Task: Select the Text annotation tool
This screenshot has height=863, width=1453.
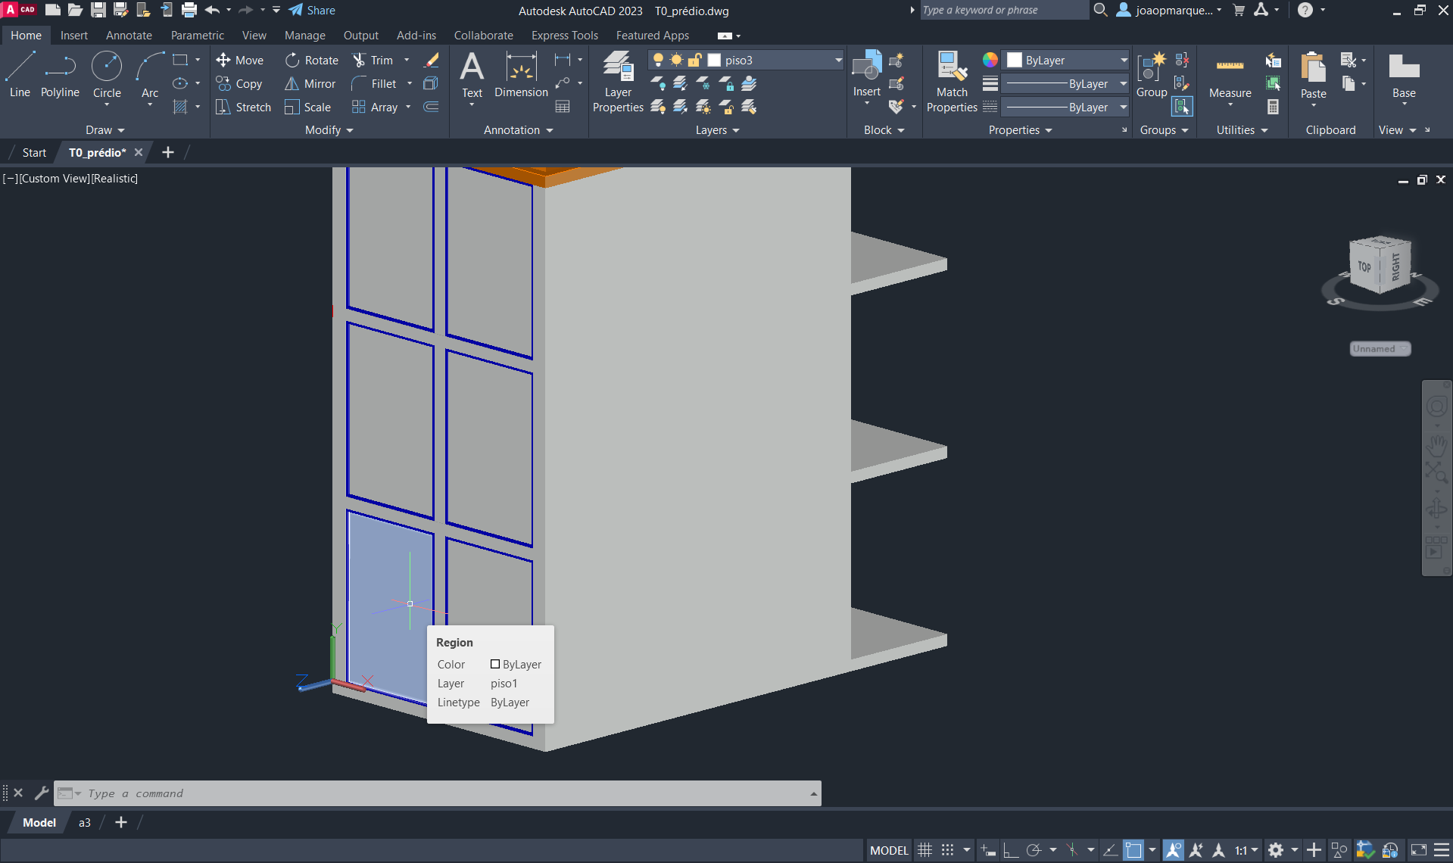Action: pyautogui.click(x=472, y=74)
